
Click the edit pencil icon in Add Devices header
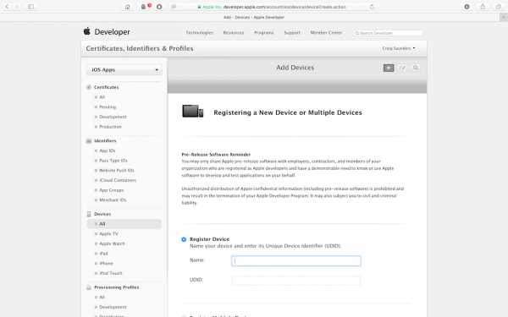[x=402, y=68]
